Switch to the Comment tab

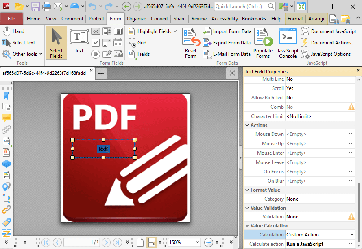[72, 18]
